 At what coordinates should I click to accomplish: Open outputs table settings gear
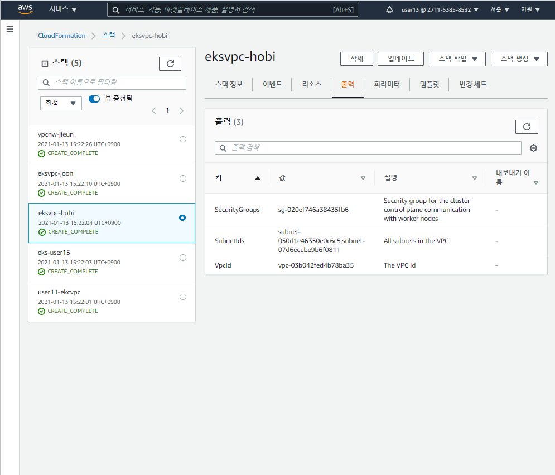pos(533,148)
